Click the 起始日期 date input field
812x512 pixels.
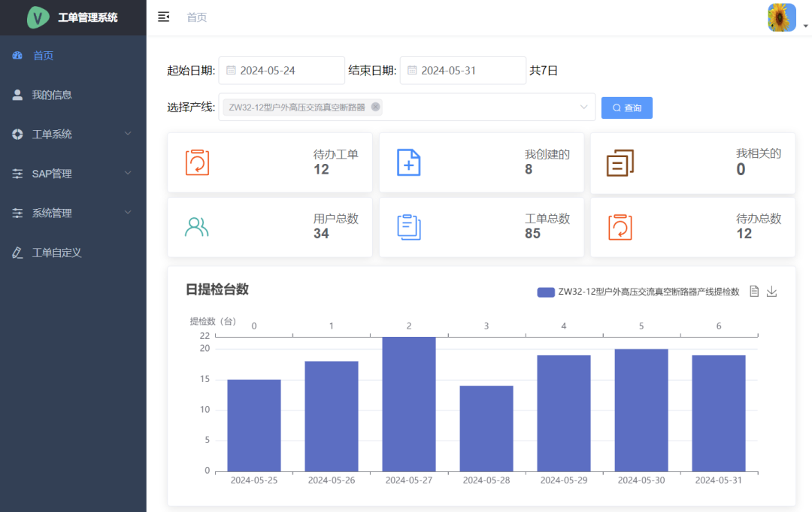coord(282,71)
